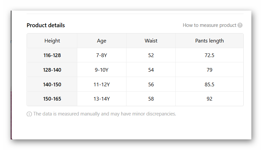Click the 7-8Y age cell

[102, 55]
